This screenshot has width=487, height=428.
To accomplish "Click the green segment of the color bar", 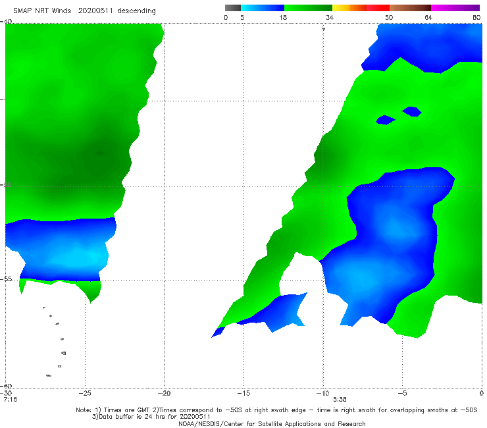I will coord(308,8).
